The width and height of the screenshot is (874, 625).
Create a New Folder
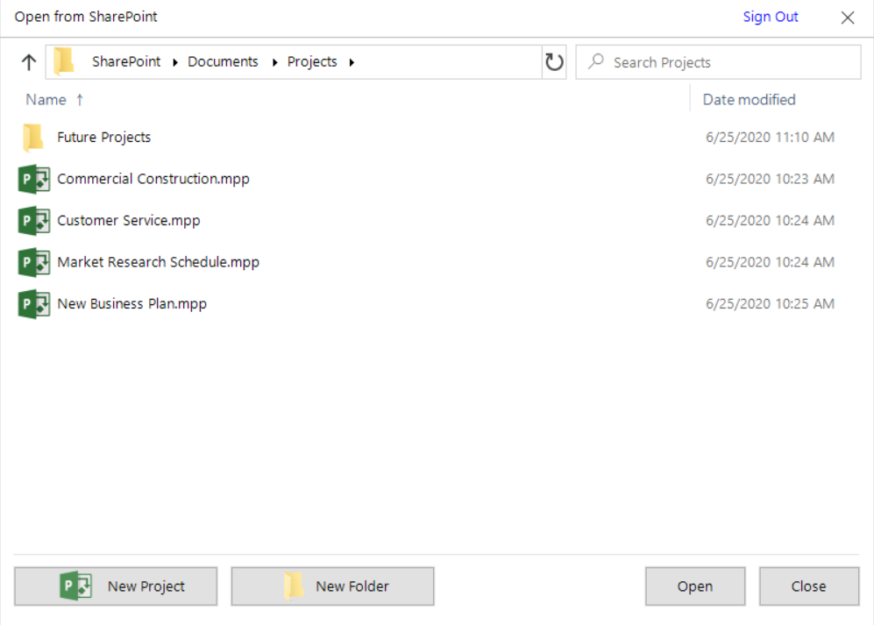pyautogui.click(x=333, y=586)
